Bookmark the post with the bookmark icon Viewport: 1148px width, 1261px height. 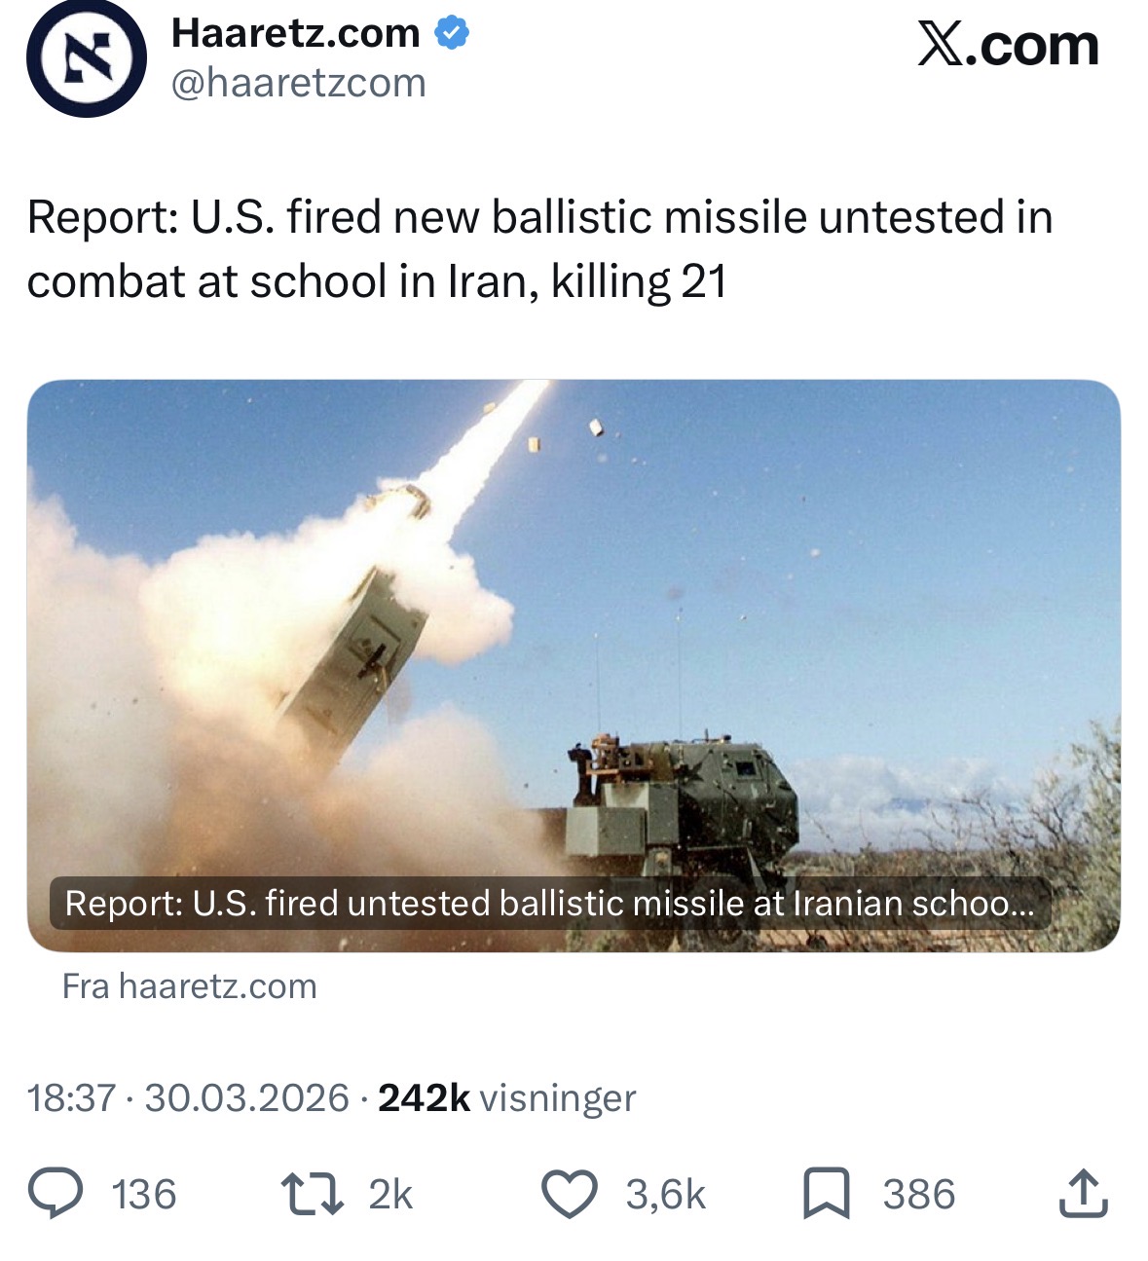click(x=827, y=1195)
